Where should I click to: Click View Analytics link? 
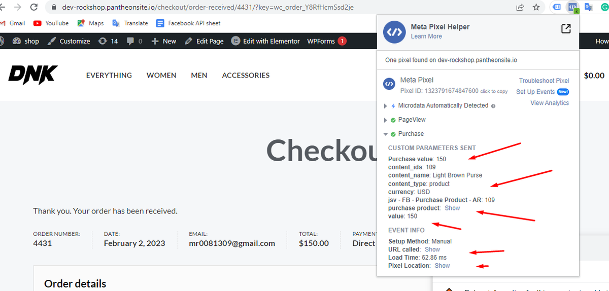pyautogui.click(x=550, y=103)
